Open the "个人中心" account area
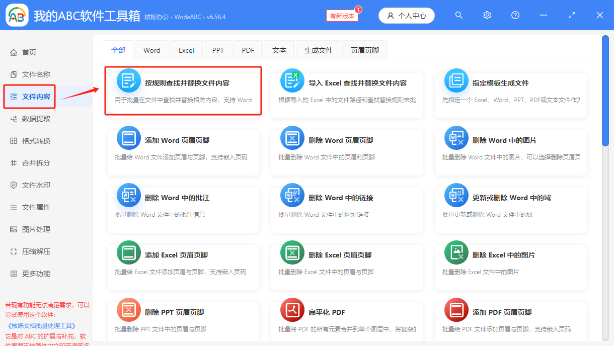Screen dimensions: 614x346 (x=407, y=15)
